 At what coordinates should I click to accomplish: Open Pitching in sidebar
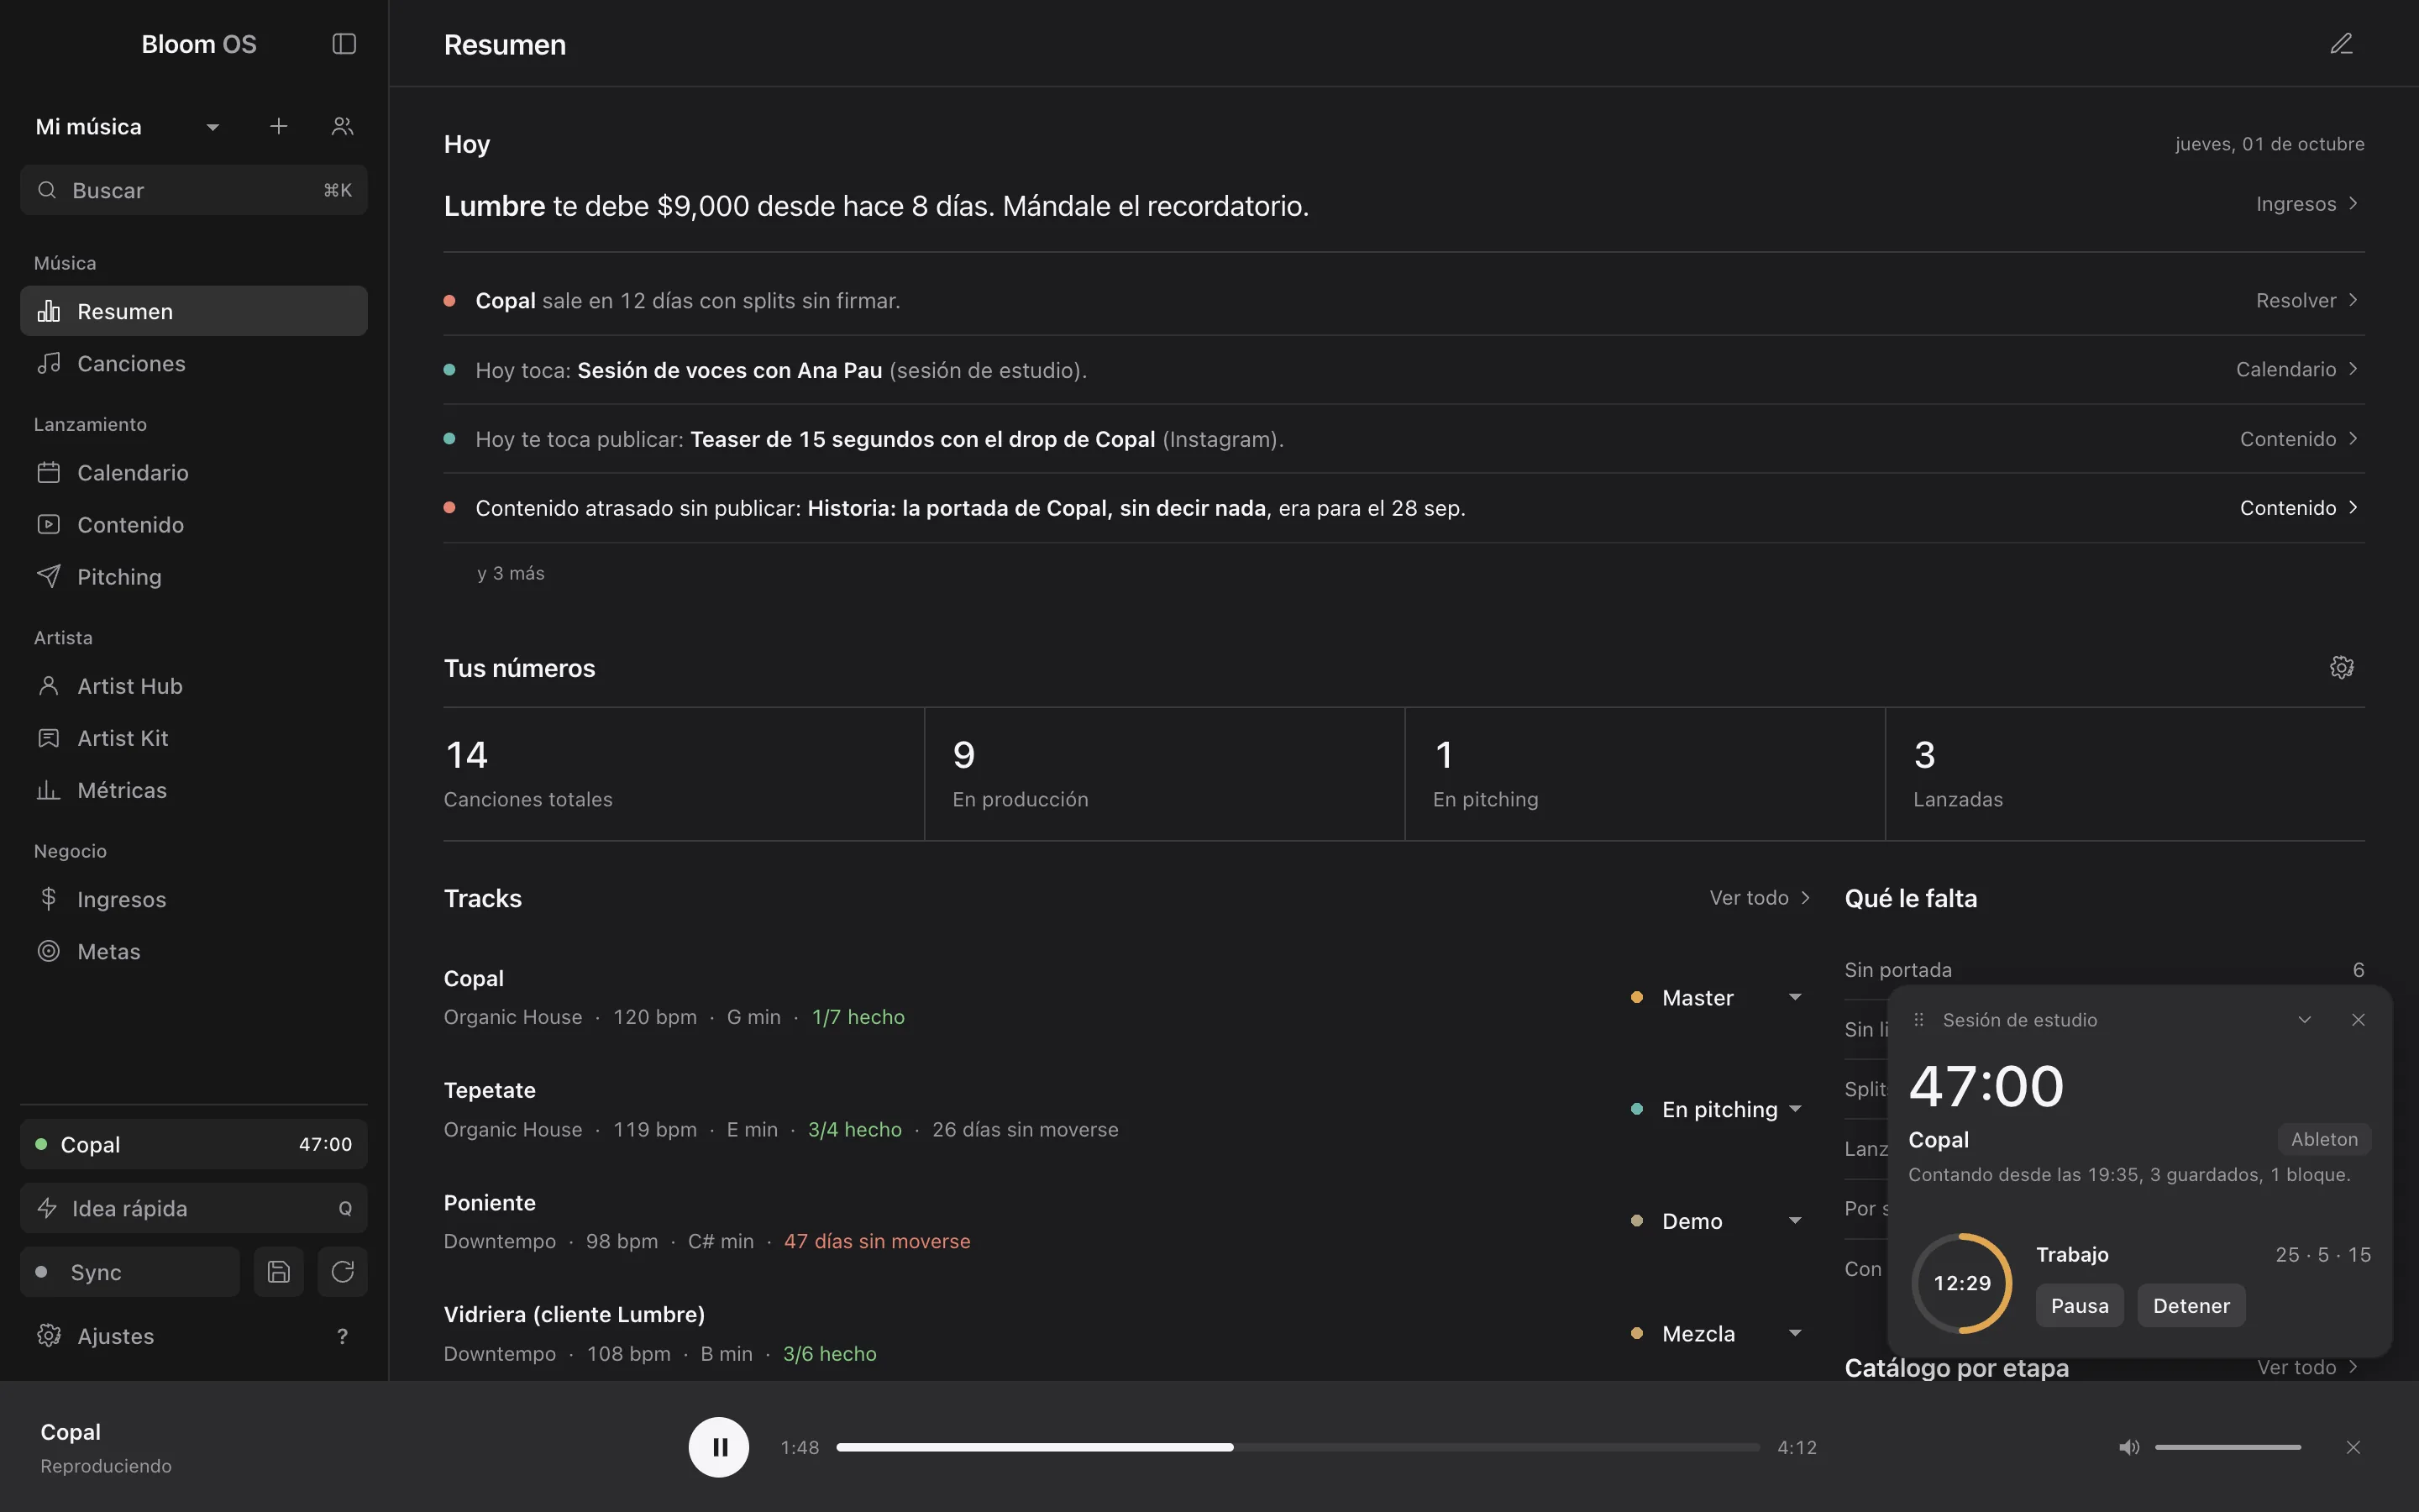194,576
